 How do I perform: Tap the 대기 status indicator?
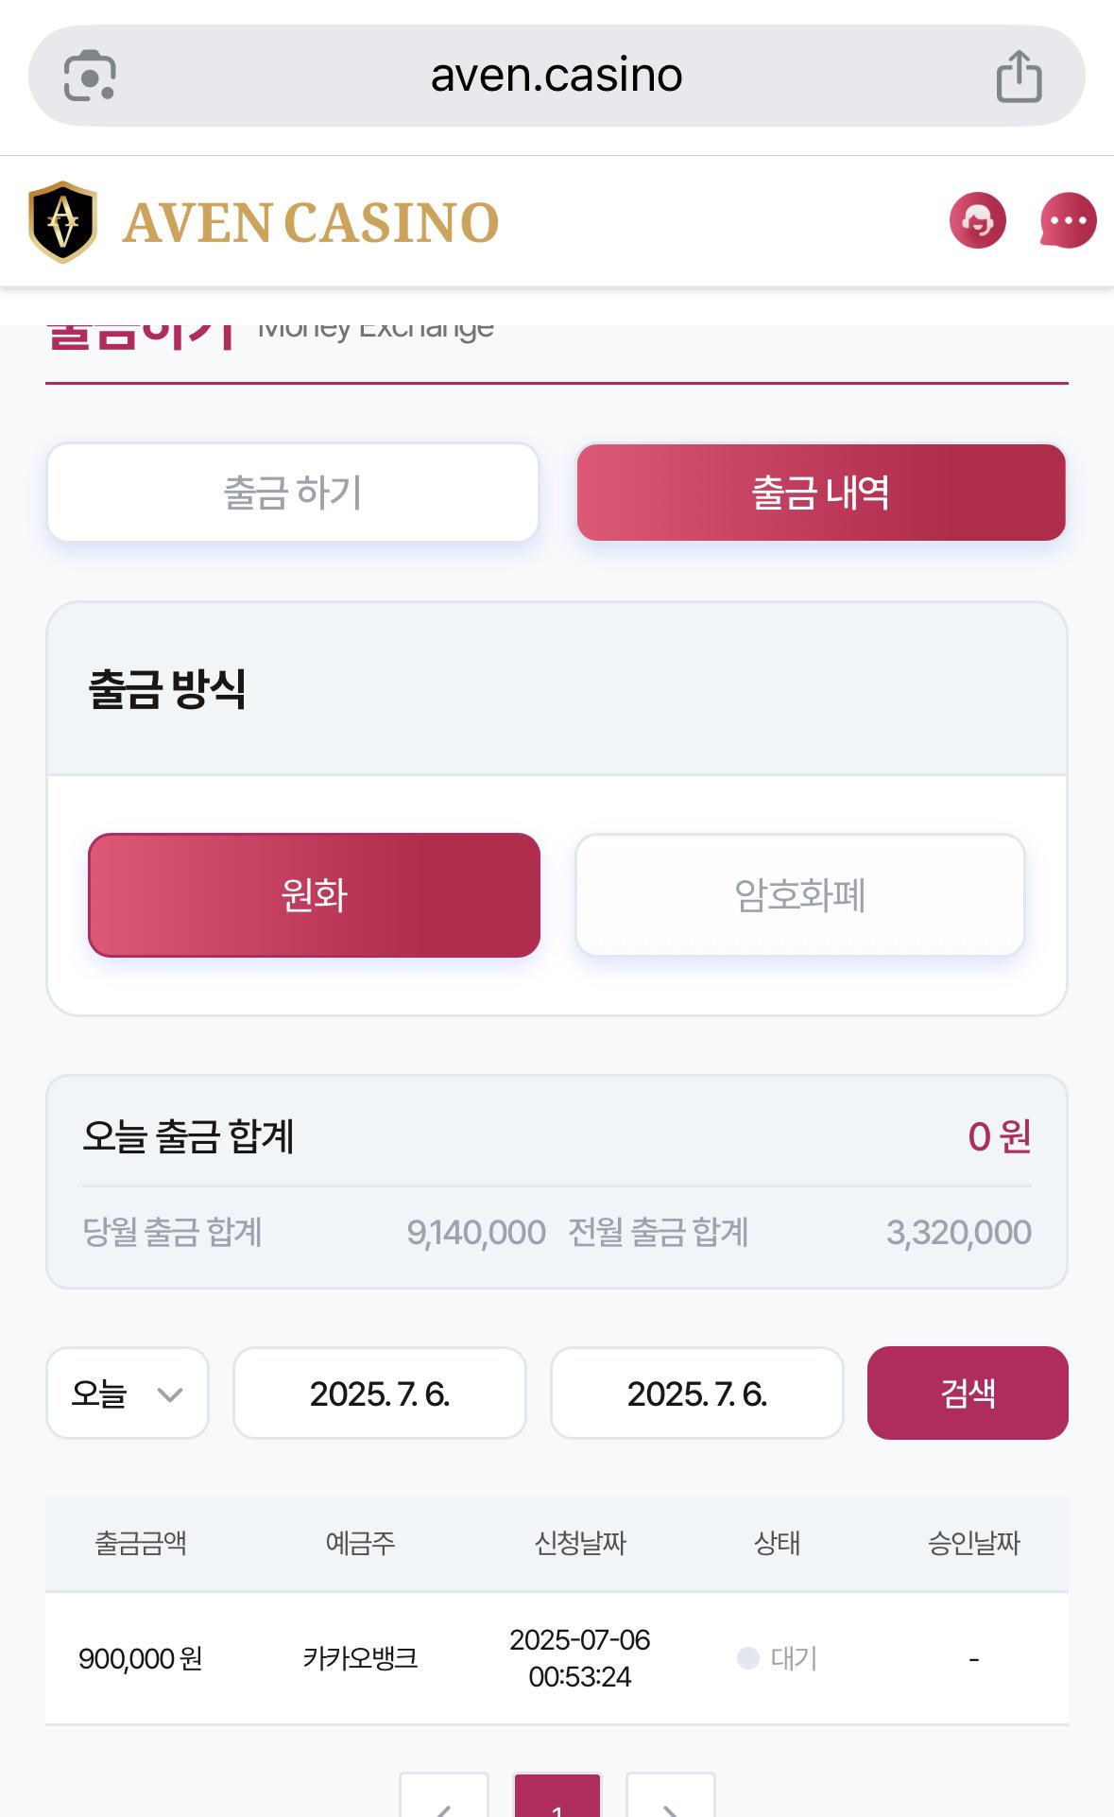778,1658
